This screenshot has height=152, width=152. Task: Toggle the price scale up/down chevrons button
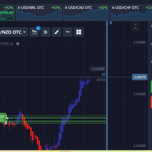(x=135, y=26)
